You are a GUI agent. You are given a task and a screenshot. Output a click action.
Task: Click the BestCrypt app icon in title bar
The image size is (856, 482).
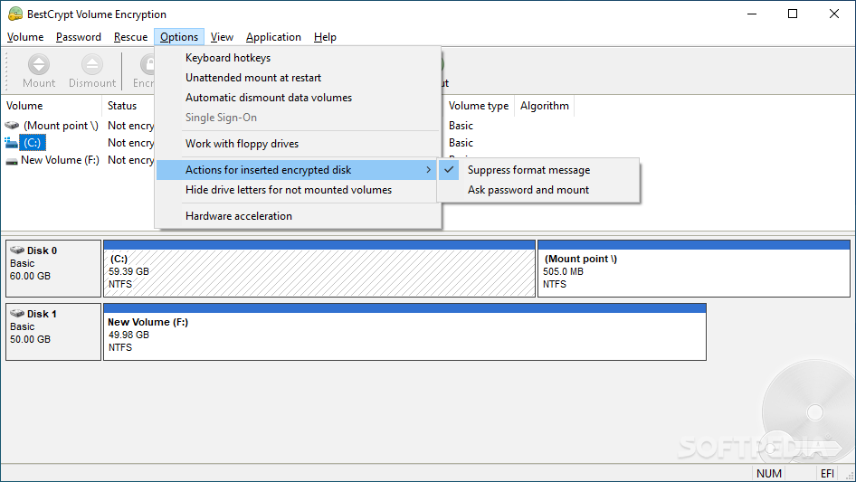pos(15,14)
